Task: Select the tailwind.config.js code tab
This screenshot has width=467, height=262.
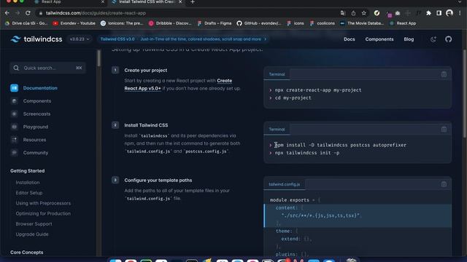Action: tap(284, 184)
